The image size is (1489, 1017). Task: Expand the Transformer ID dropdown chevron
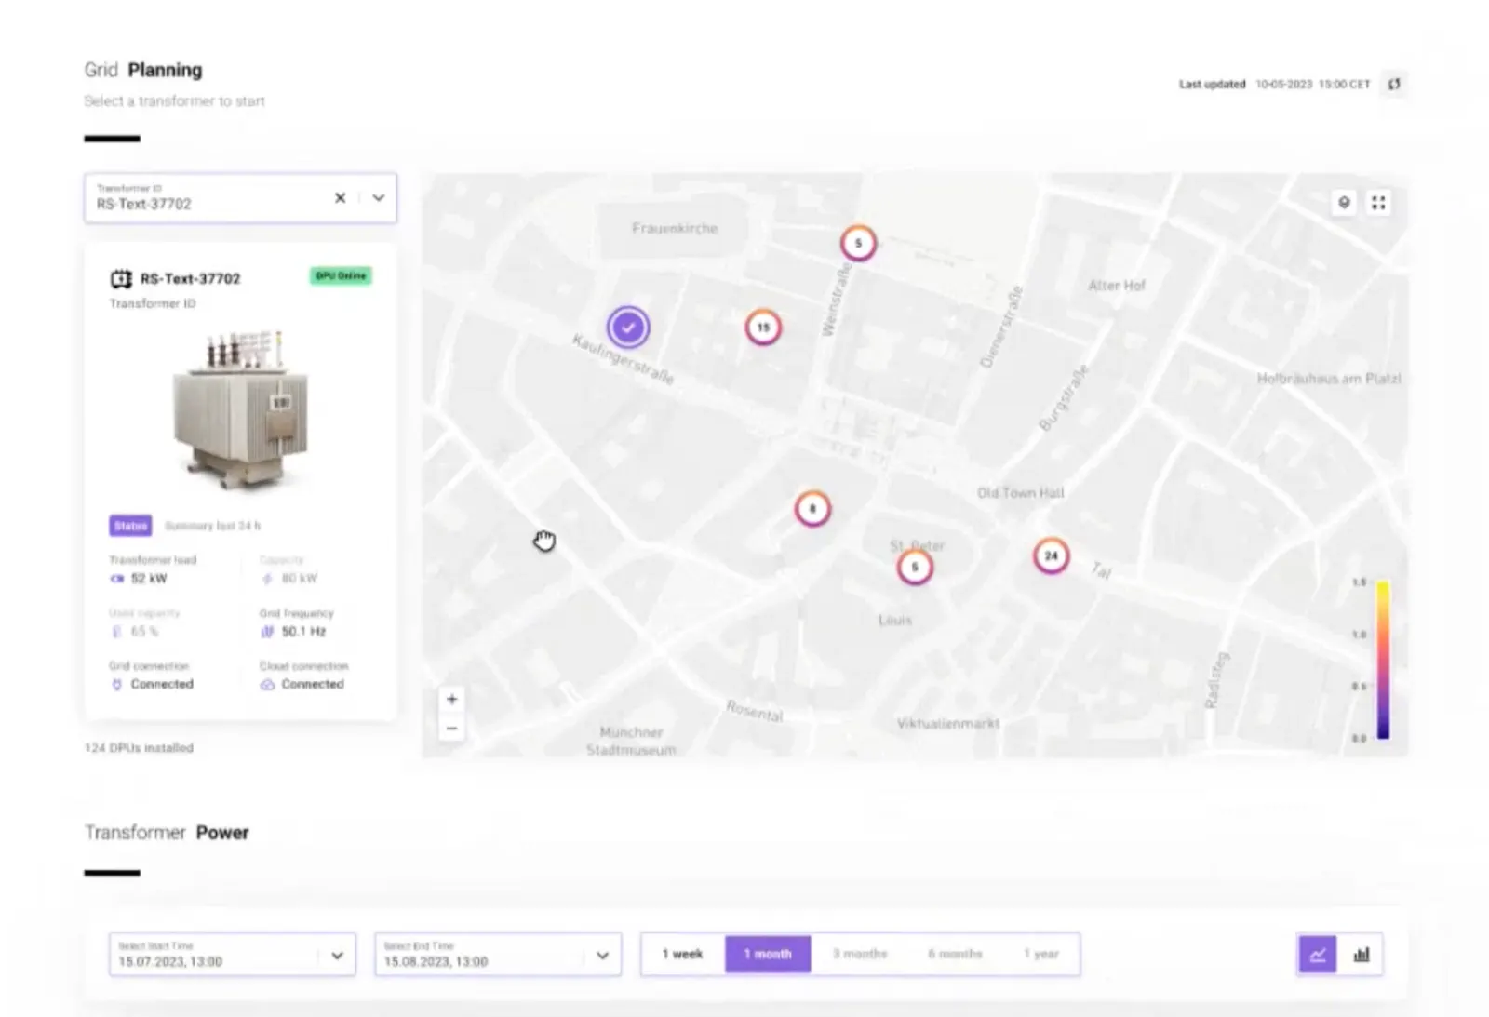[379, 197]
